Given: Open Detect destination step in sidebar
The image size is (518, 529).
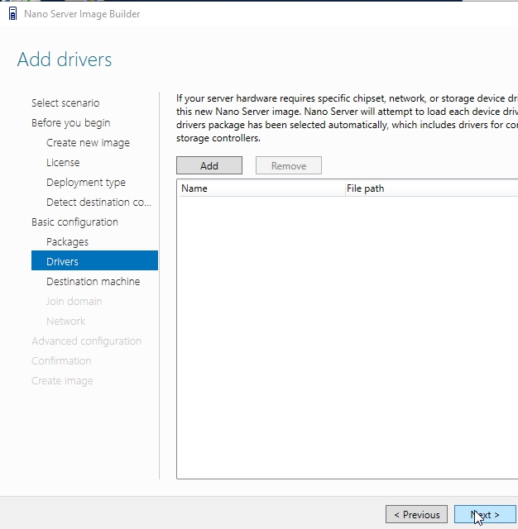Looking at the screenshot, I should (x=98, y=203).
